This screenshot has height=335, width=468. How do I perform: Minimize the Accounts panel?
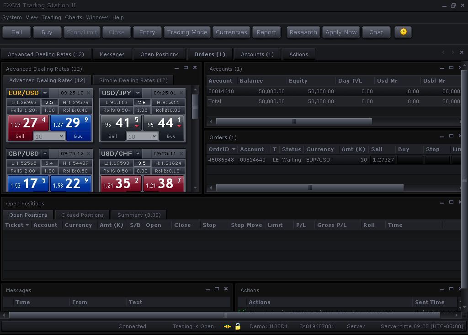click(441, 68)
